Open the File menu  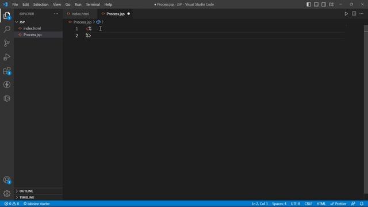click(15, 4)
